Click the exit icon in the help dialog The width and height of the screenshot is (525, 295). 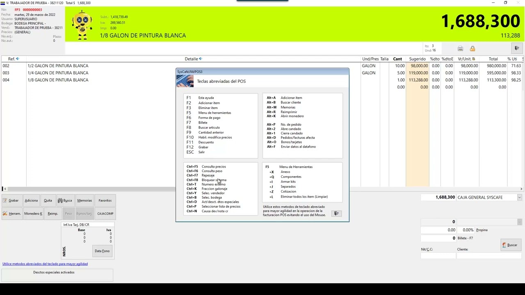click(336, 213)
